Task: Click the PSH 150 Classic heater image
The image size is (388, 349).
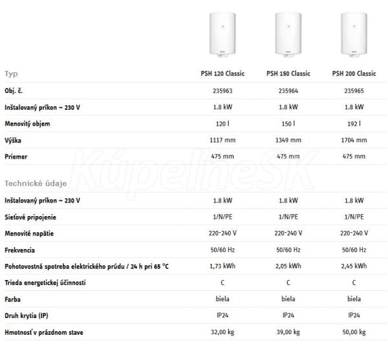Action: (x=288, y=35)
